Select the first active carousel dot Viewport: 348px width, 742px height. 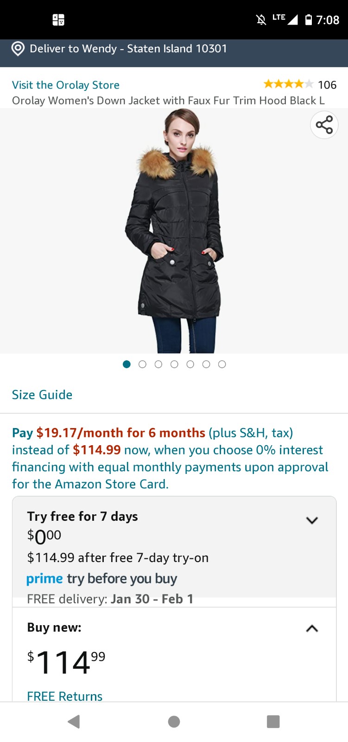click(127, 365)
